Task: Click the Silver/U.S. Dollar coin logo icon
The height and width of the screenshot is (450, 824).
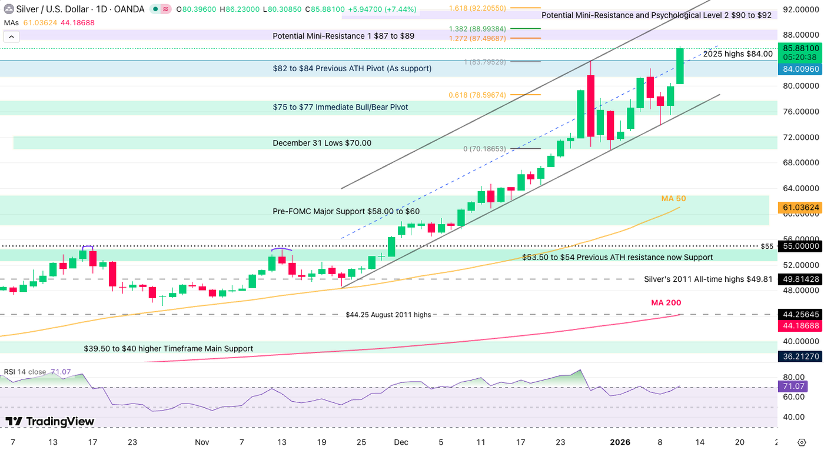Action: (9, 9)
